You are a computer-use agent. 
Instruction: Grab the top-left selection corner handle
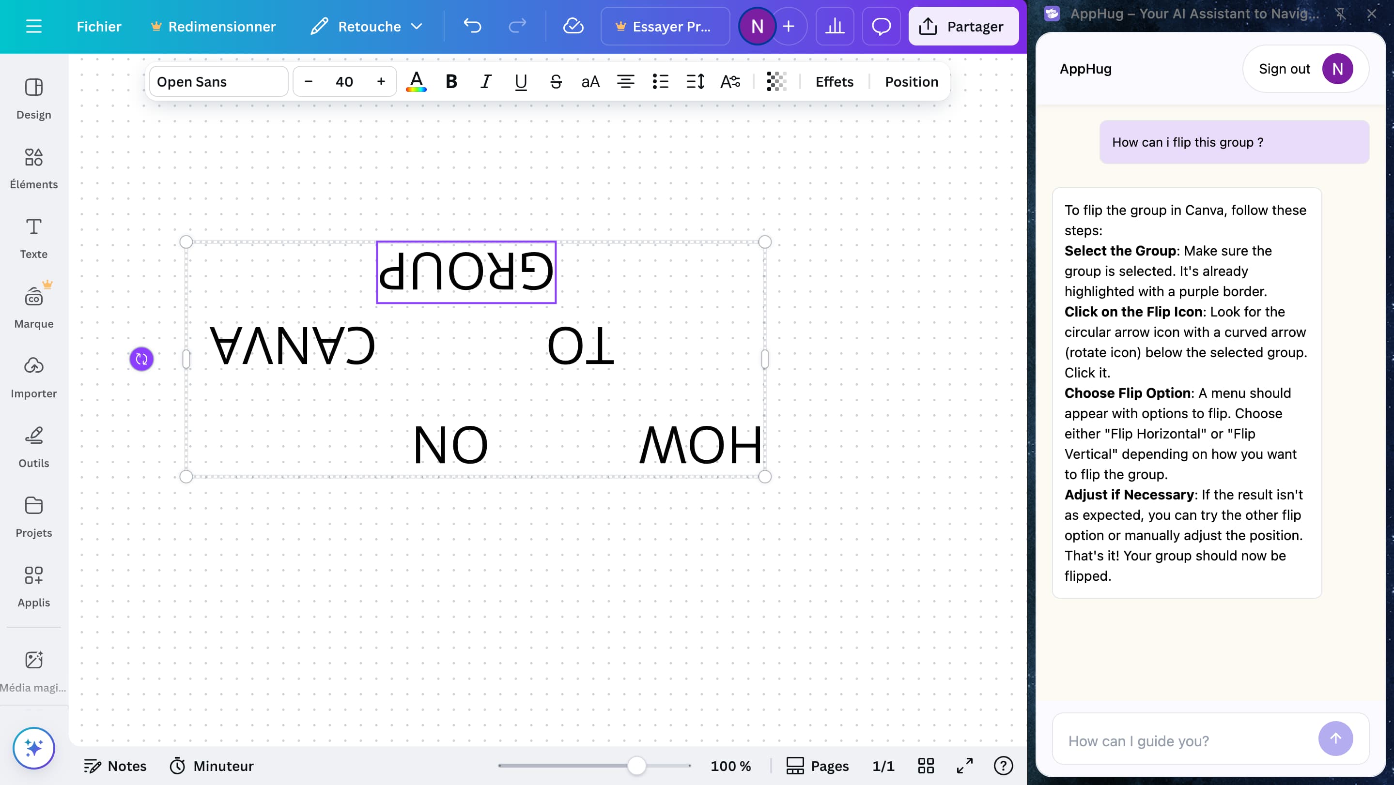click(x=186, y=242)
